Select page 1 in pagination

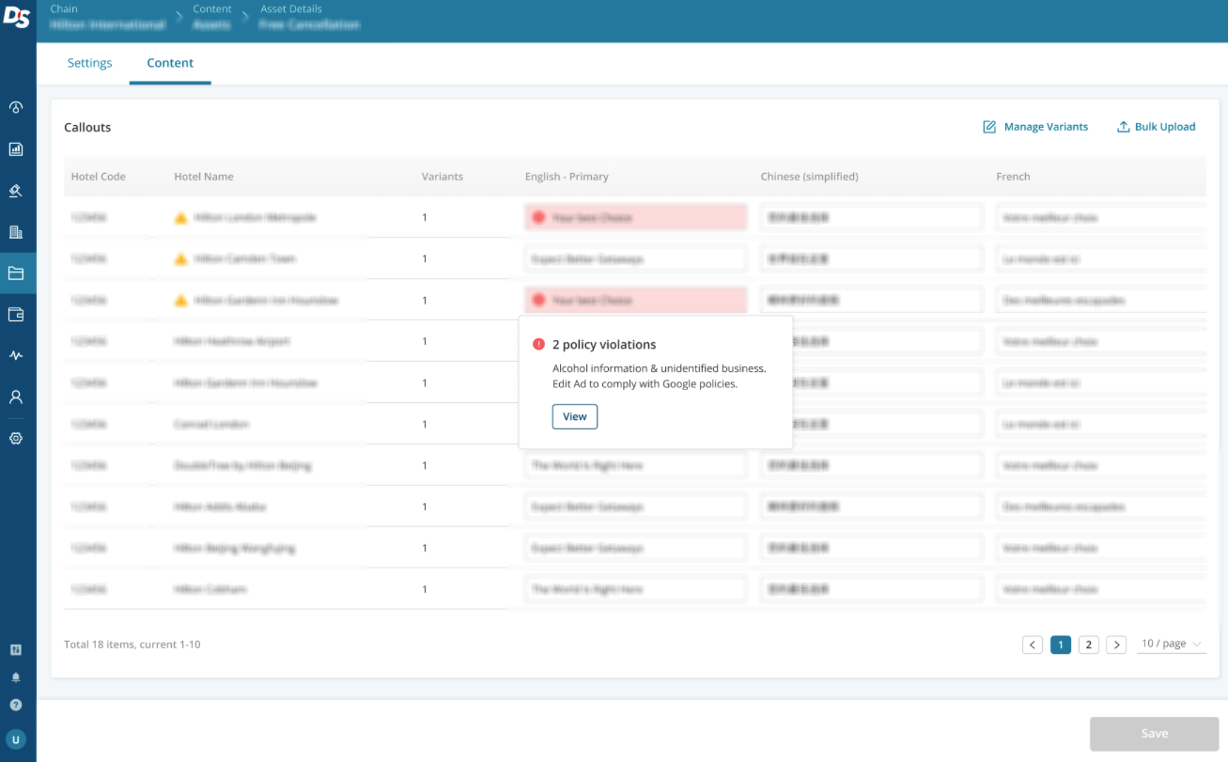(x=1060, y=645)
